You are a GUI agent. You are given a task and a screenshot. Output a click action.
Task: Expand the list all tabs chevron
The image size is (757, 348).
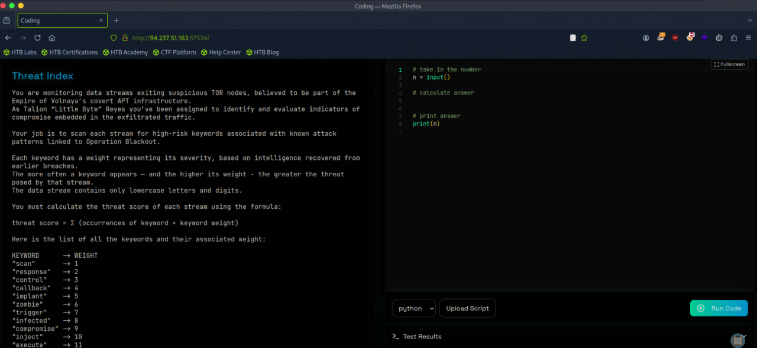(750, 20)
